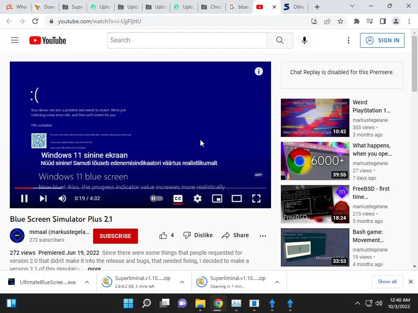Bookmark this page with star icon
The width and height of the screenshot is (418, 313).
pos(340,21)
